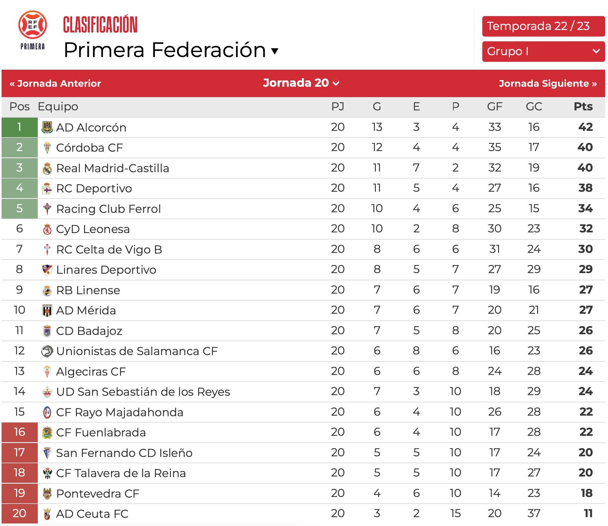Click the CF Fuenlabrada crest icon
608x526 pixels.
[47, 433]
